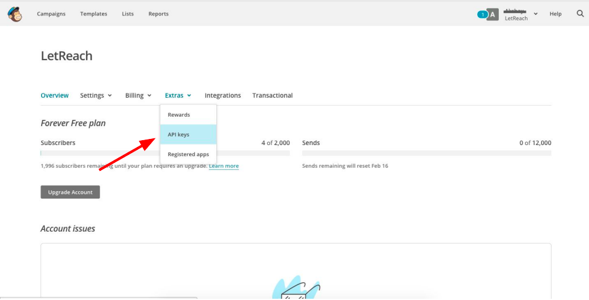Go to Templates in top navigation
589x300 pixels.
(93, 14)
